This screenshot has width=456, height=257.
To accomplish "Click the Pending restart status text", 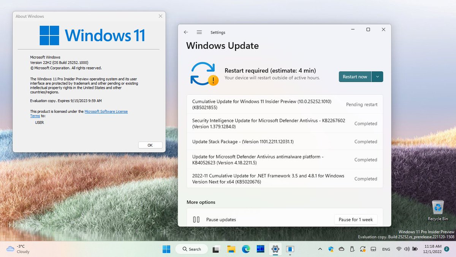I will (362, 104).
